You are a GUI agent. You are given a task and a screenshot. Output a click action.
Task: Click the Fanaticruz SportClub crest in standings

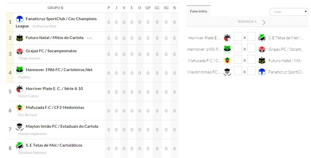coord(20,19)
